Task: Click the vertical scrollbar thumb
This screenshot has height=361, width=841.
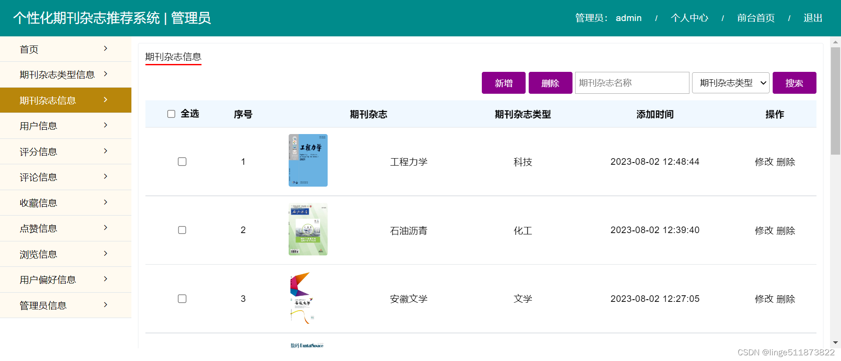Action: (x=835, y=101)
